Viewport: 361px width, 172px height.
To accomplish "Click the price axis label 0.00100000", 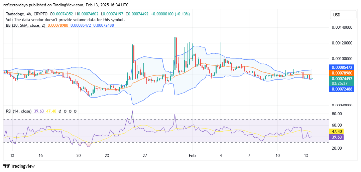I will click(x=342, y=59).
